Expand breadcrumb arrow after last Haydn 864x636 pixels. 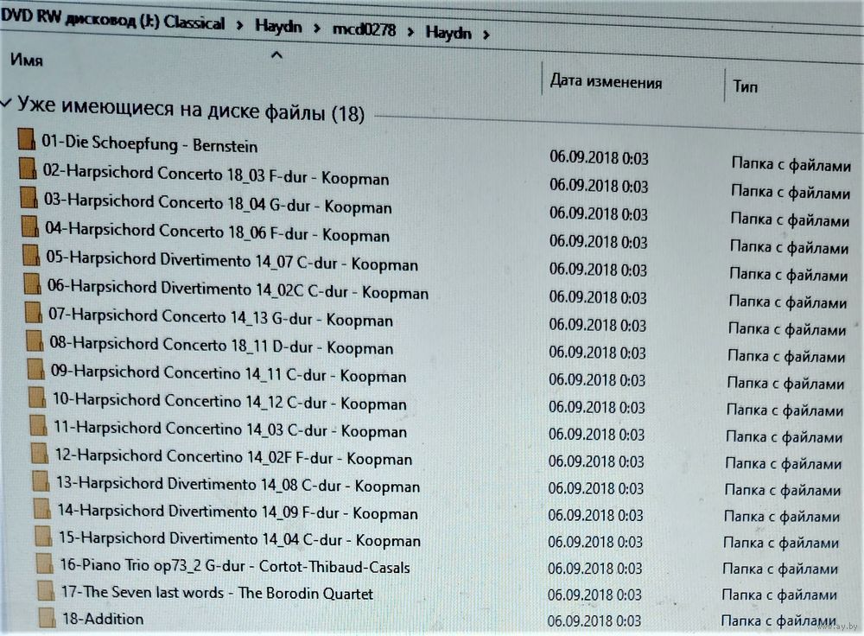coord(486,35)
